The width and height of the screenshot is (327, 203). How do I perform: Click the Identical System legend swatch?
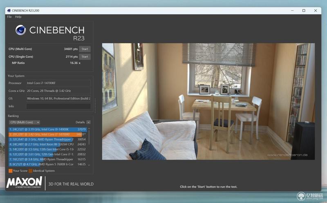pos(30,171)
